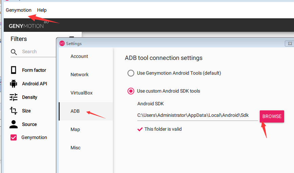Select the ADB settings tab
Screen dimensions: 294x173
(x=86, y=111)
